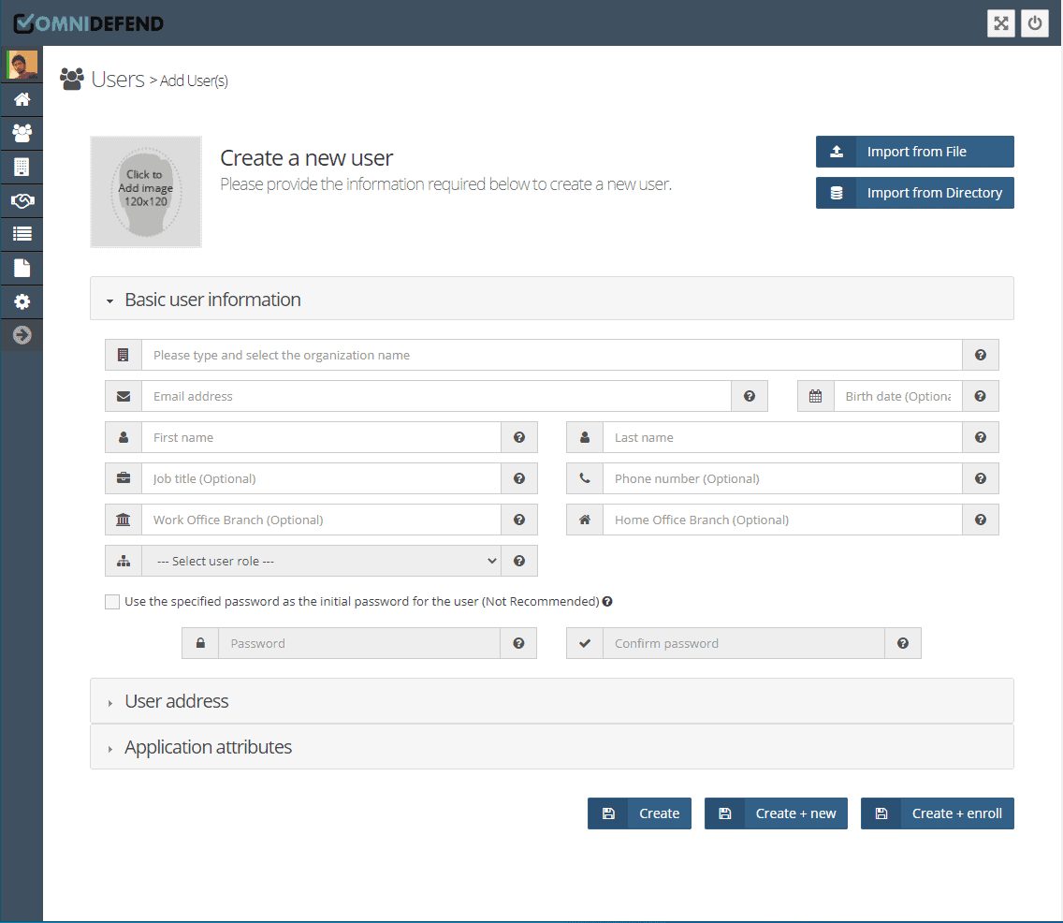
Task: Show help for the Job title field
Action: (x=519, y=478)
